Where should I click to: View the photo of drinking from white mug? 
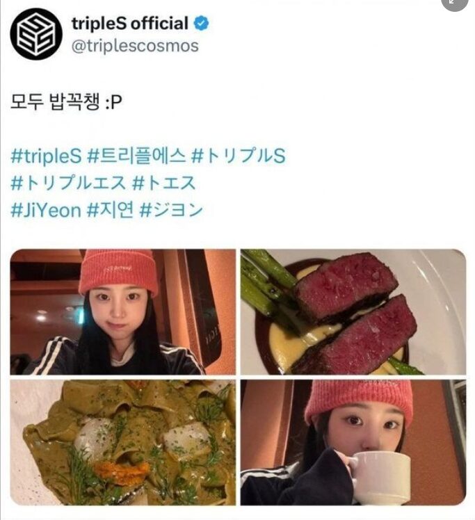353,442
